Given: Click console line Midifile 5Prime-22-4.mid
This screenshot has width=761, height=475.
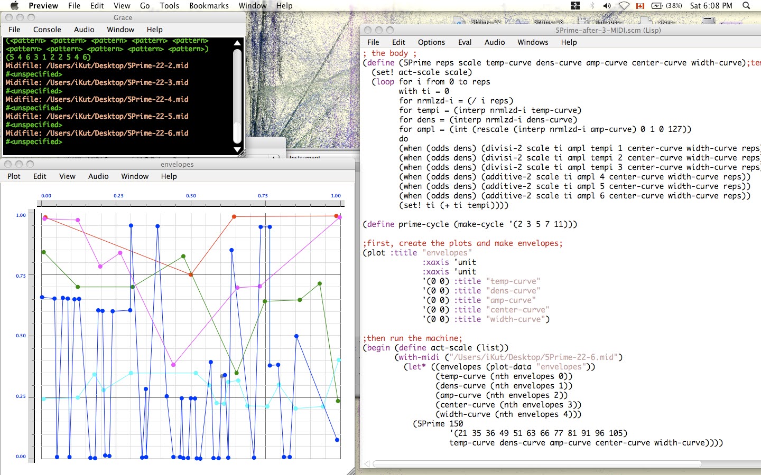Looking at the screenshot, I should click(97, 99).
